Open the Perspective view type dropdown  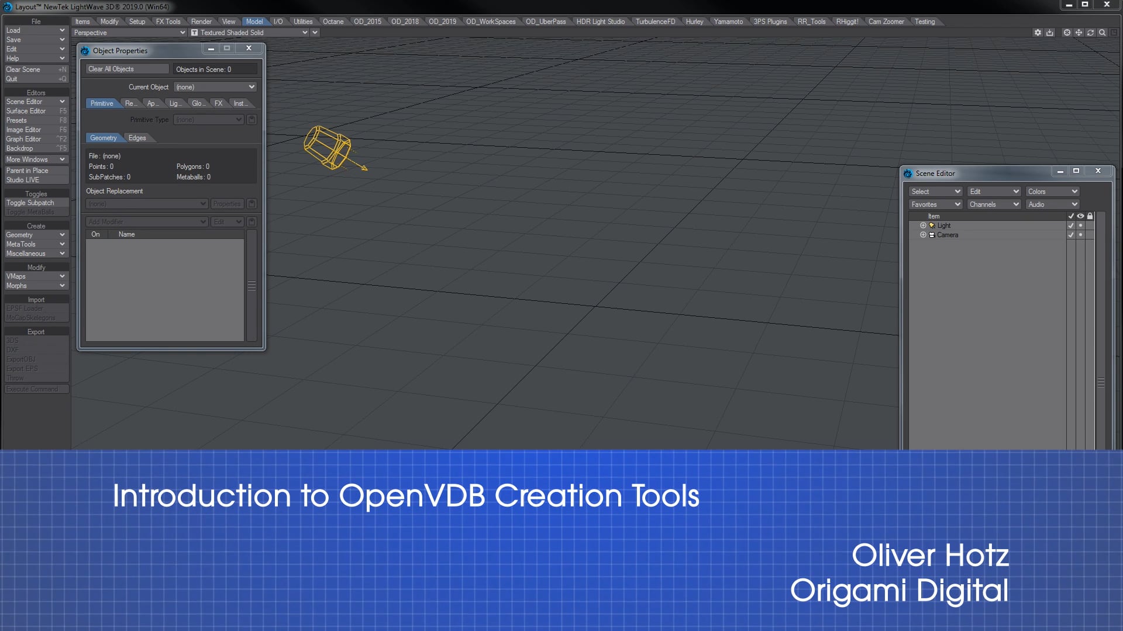(x=129, y=33)
